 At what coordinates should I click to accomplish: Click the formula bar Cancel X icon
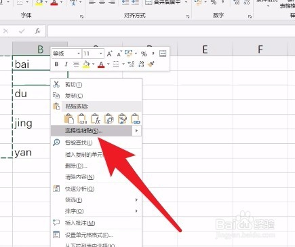tap(5, 31)
